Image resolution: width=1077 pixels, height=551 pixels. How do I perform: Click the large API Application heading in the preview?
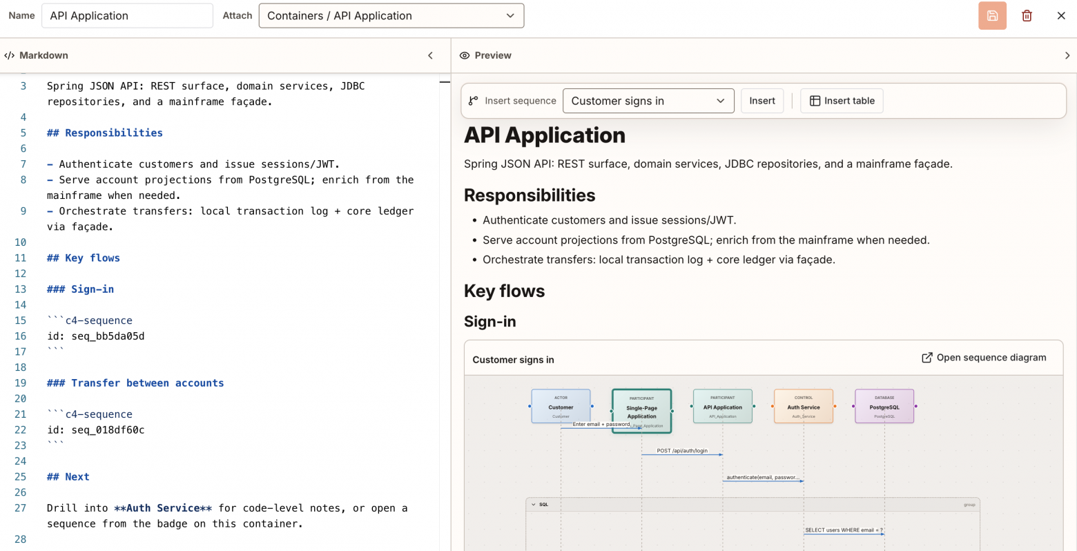tap(545, 135)
